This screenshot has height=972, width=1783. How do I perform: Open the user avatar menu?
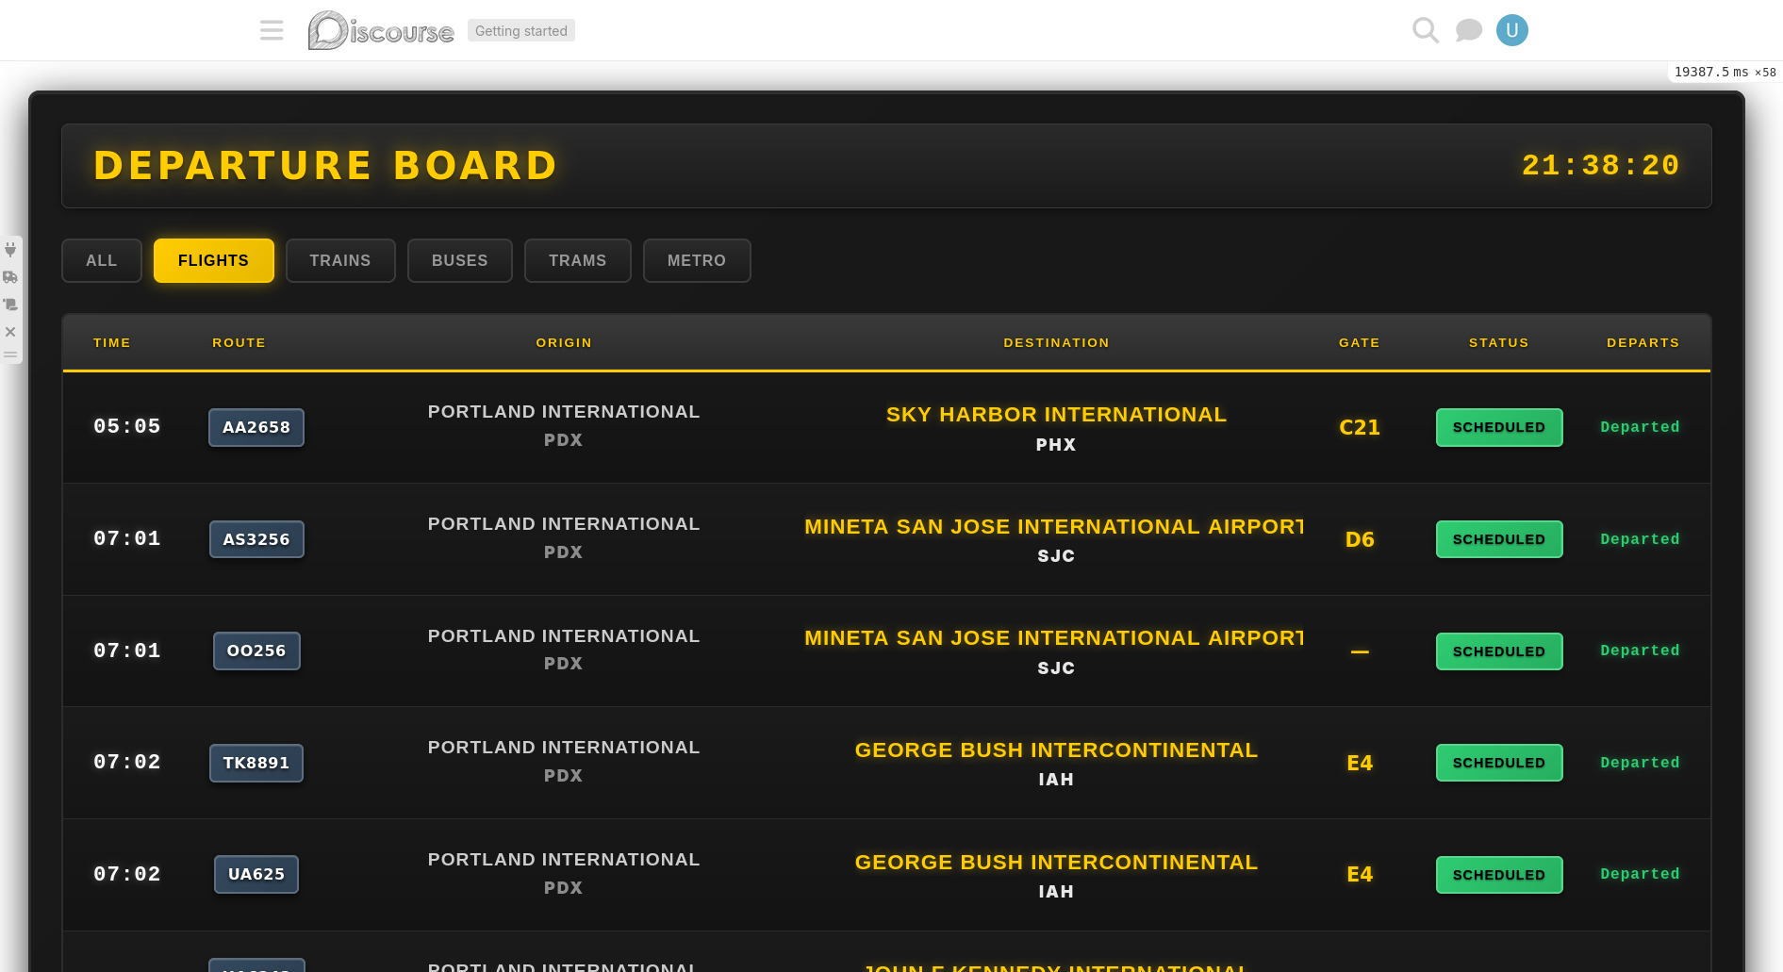pyautogui.click(x=1511, y=30)
